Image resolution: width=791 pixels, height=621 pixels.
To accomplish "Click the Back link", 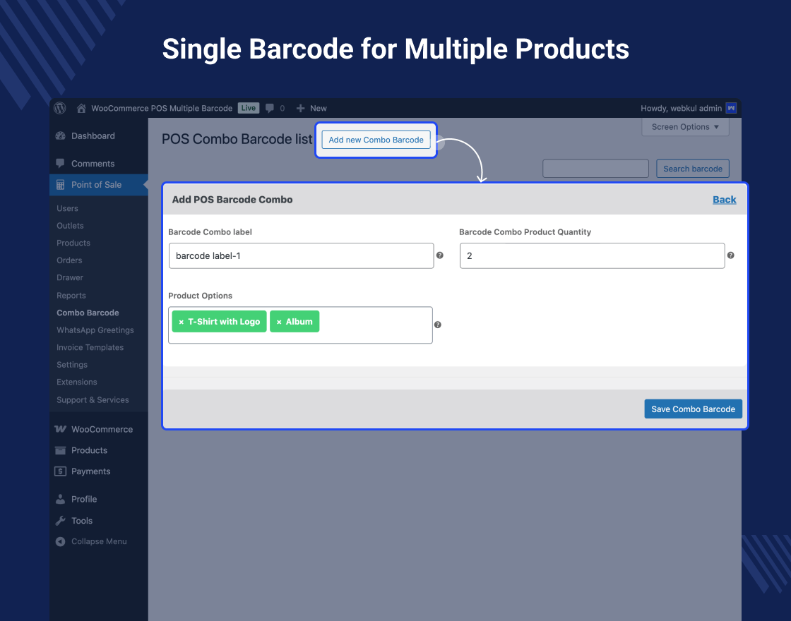I will [724, 200].
